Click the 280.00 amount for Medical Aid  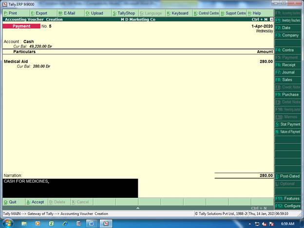tap(266, 61)
